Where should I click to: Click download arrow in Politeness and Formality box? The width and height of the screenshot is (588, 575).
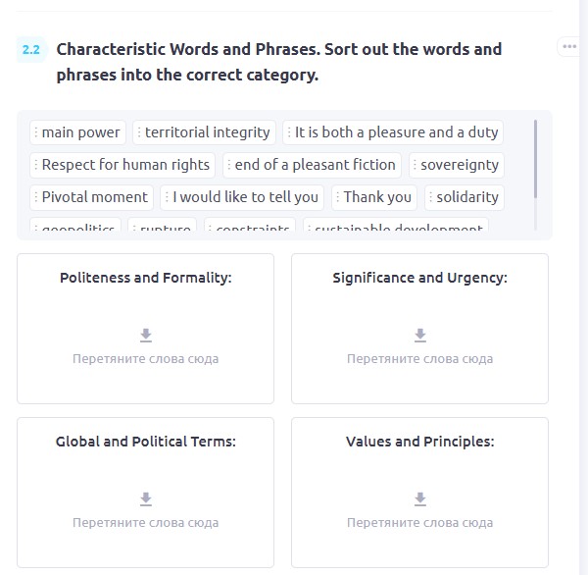(145, 336)
